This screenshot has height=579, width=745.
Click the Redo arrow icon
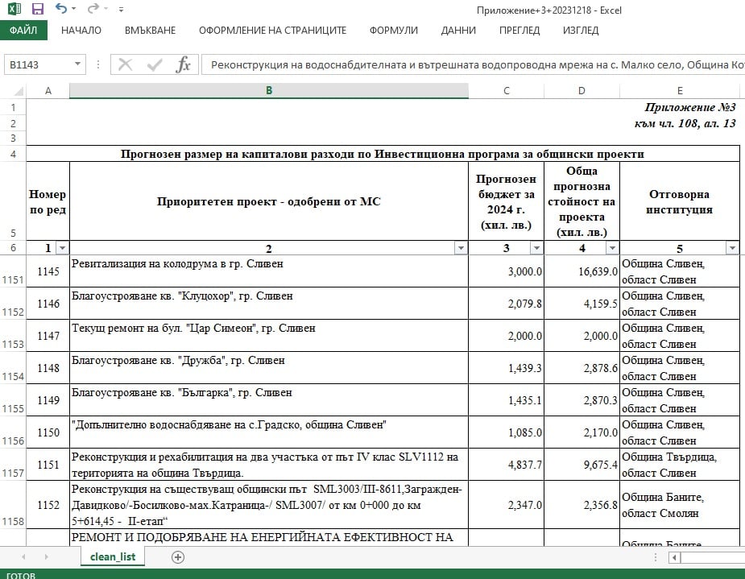click(93, 10)
